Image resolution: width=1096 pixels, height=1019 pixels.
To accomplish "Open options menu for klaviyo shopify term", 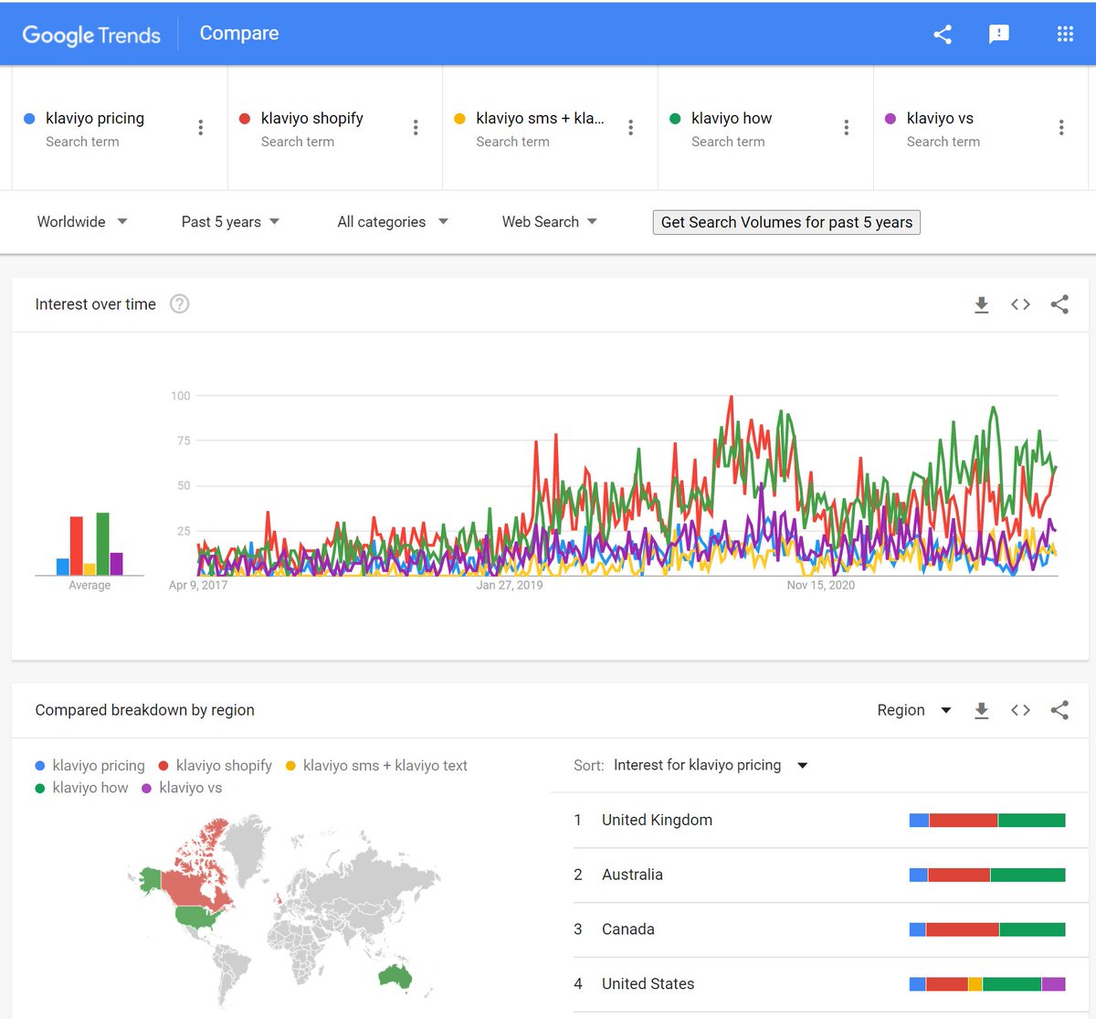I will [x=416, y=127].
